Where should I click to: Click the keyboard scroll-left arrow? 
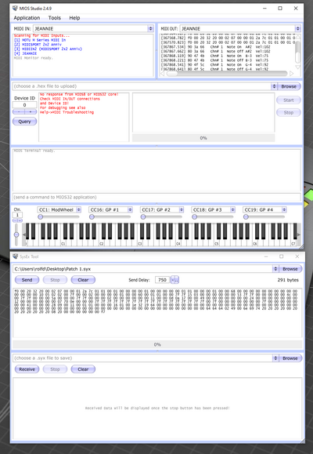(x=24, y=234)
